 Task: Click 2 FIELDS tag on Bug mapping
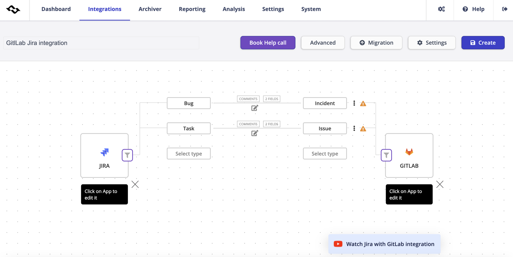[272, 99]
